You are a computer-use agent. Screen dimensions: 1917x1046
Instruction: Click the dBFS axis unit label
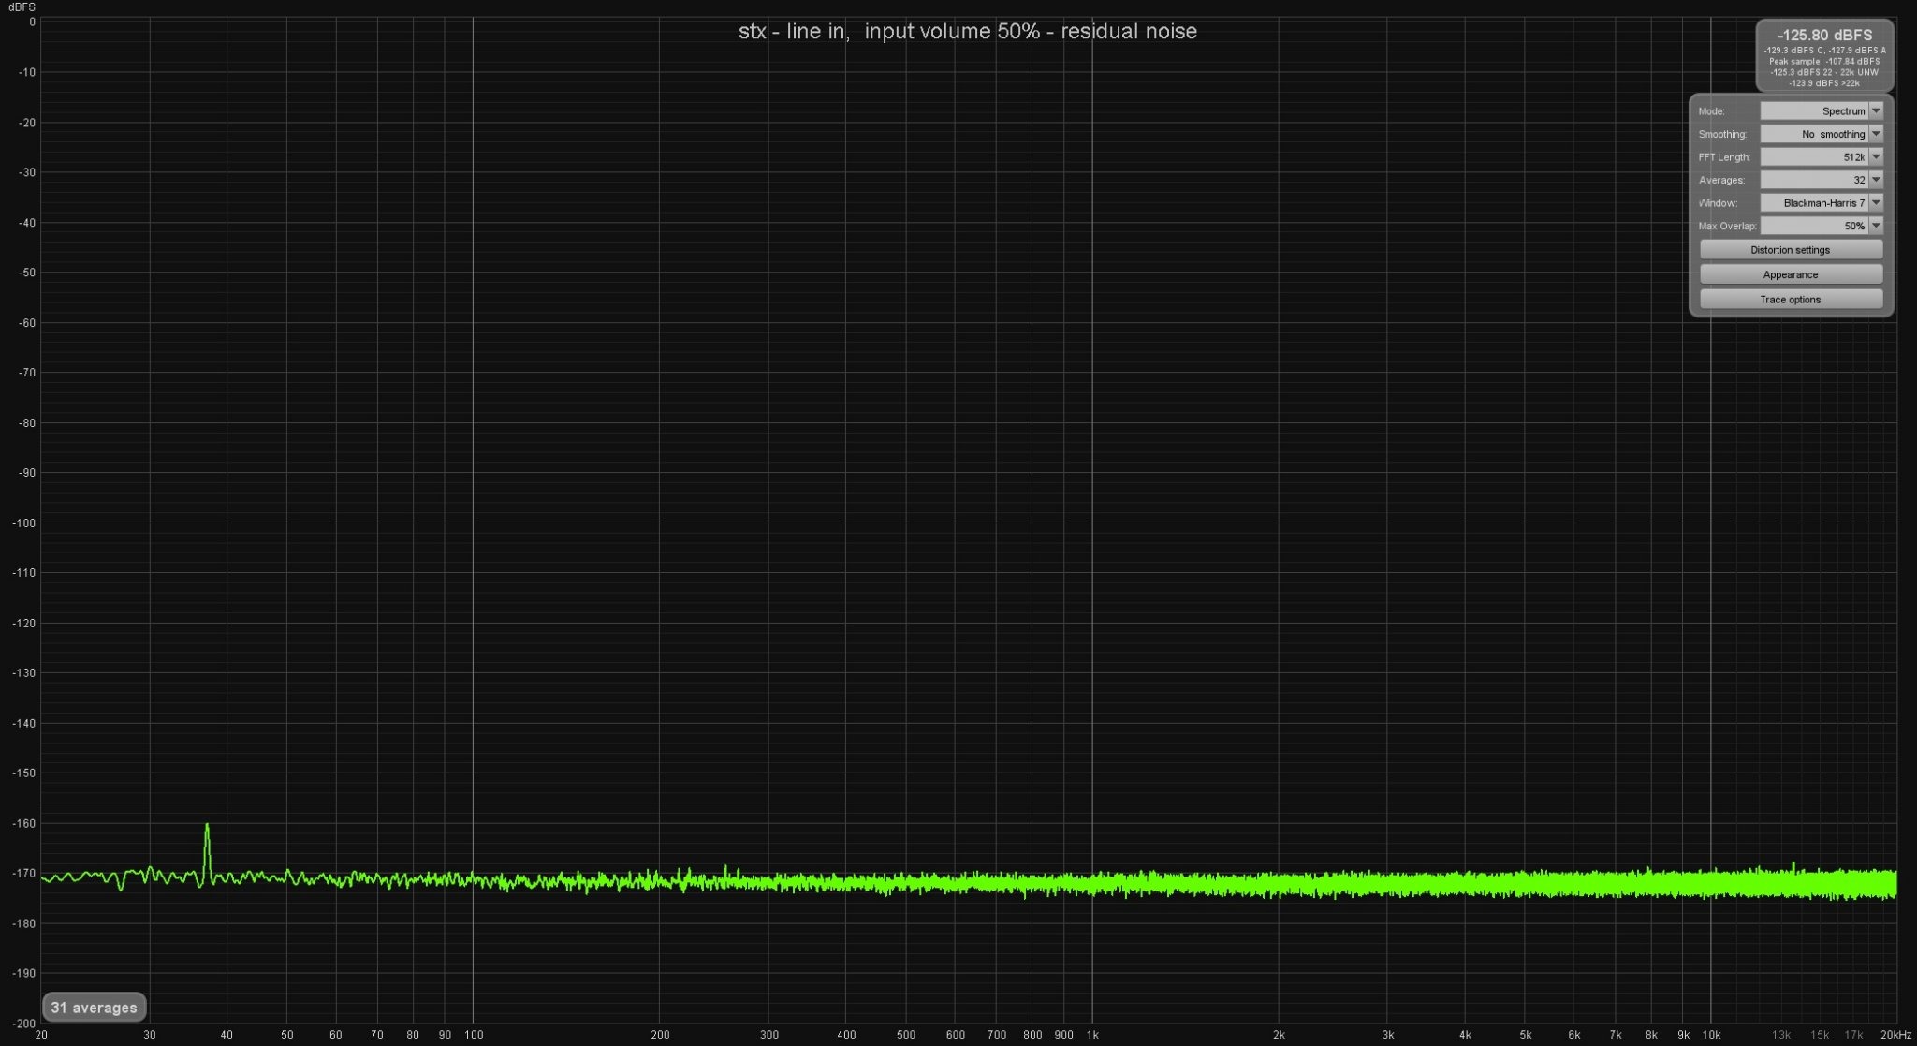(22, 7)
